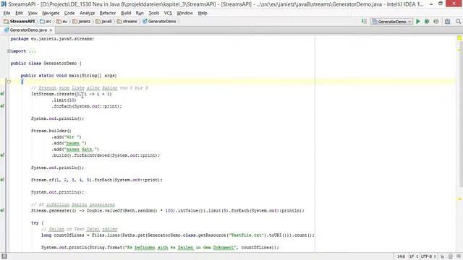
Task: Open the Code menu
Action: coord(69,13)
